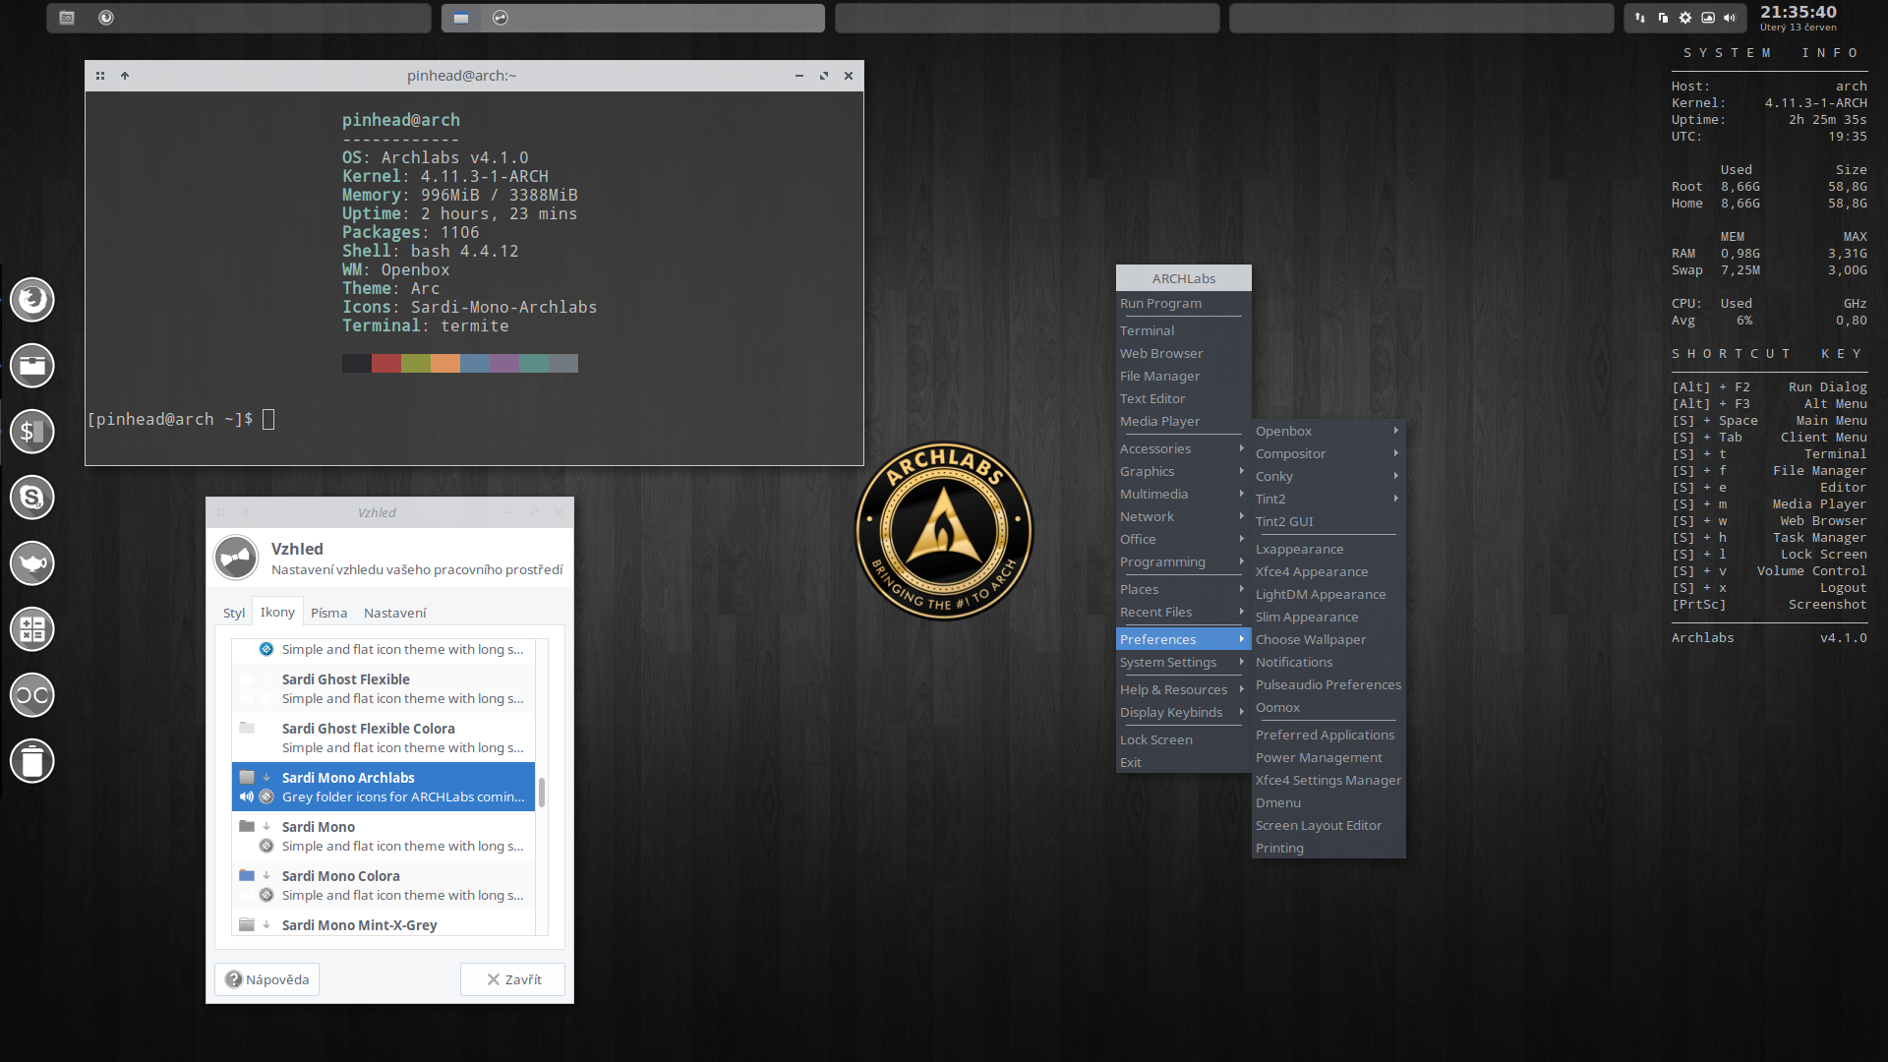
Task: Switch to the Nastavení tab
Action: 395,613
